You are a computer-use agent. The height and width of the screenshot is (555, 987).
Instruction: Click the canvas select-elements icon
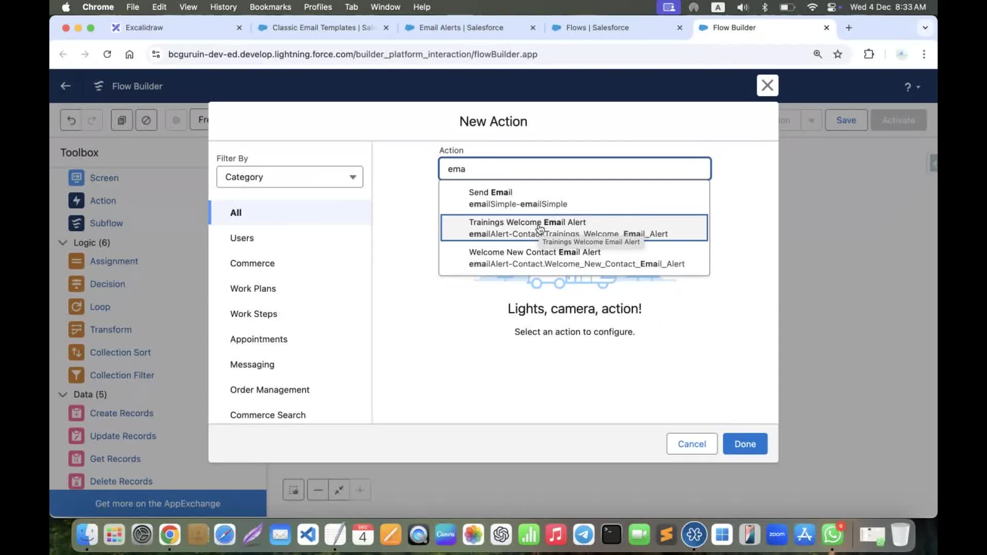pyautogui.click(x=294, y=490)
